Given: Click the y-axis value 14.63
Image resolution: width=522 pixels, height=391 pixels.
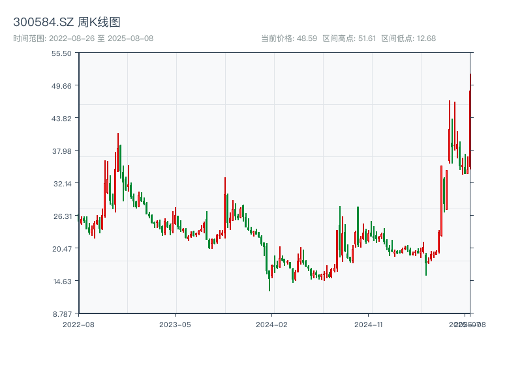Looking at the screenshot, I should pyautogui.click(x=63, y=282).
